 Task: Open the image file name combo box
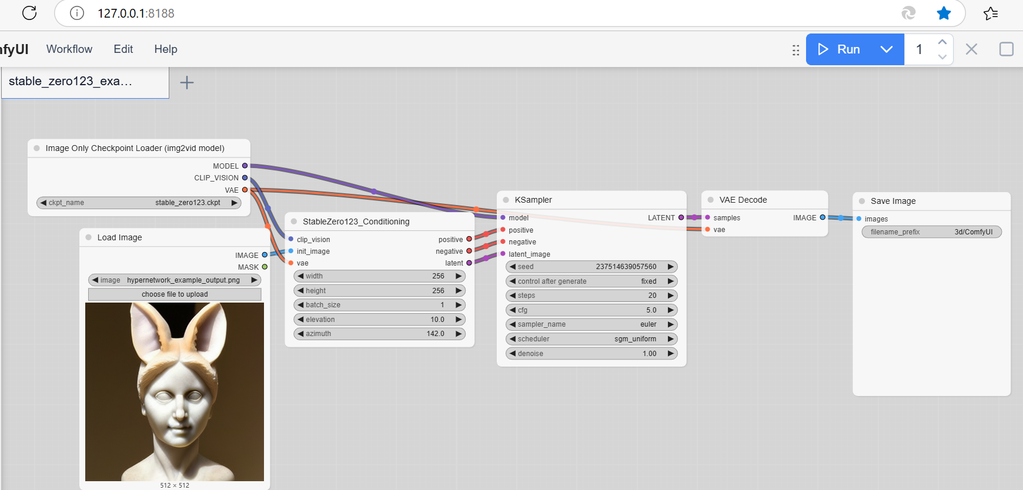coord(175,280)
